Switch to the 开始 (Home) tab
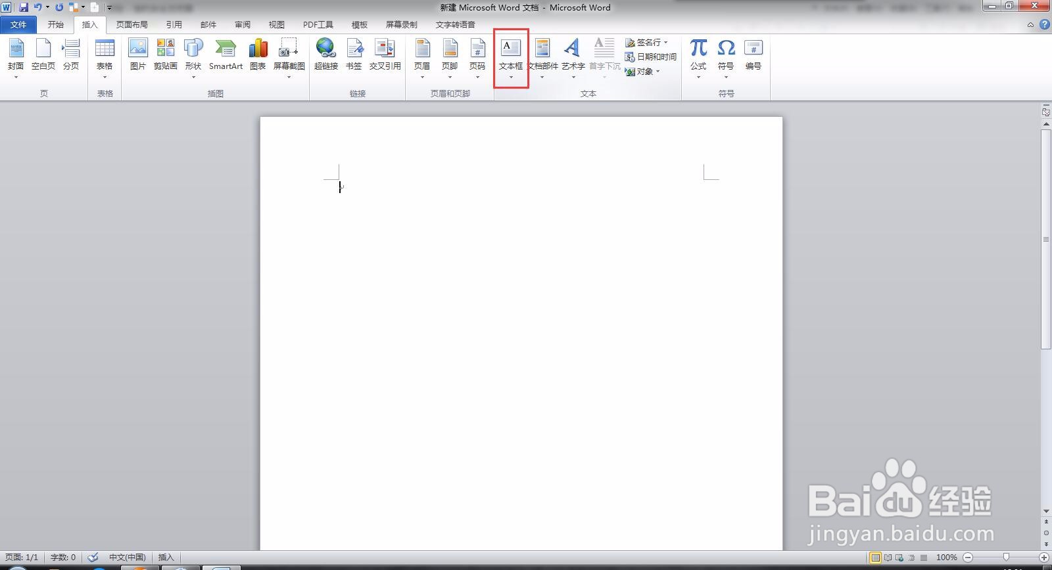 coord(56,25)
